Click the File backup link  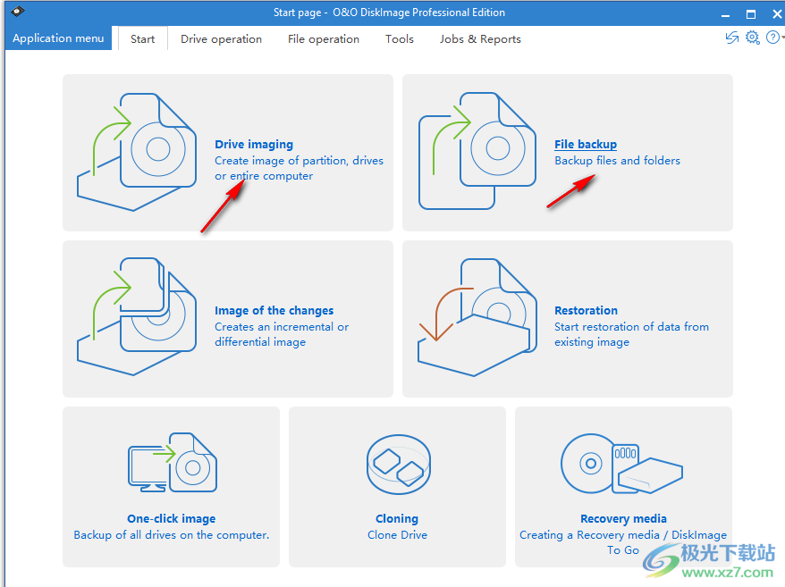tap(586, 145)
